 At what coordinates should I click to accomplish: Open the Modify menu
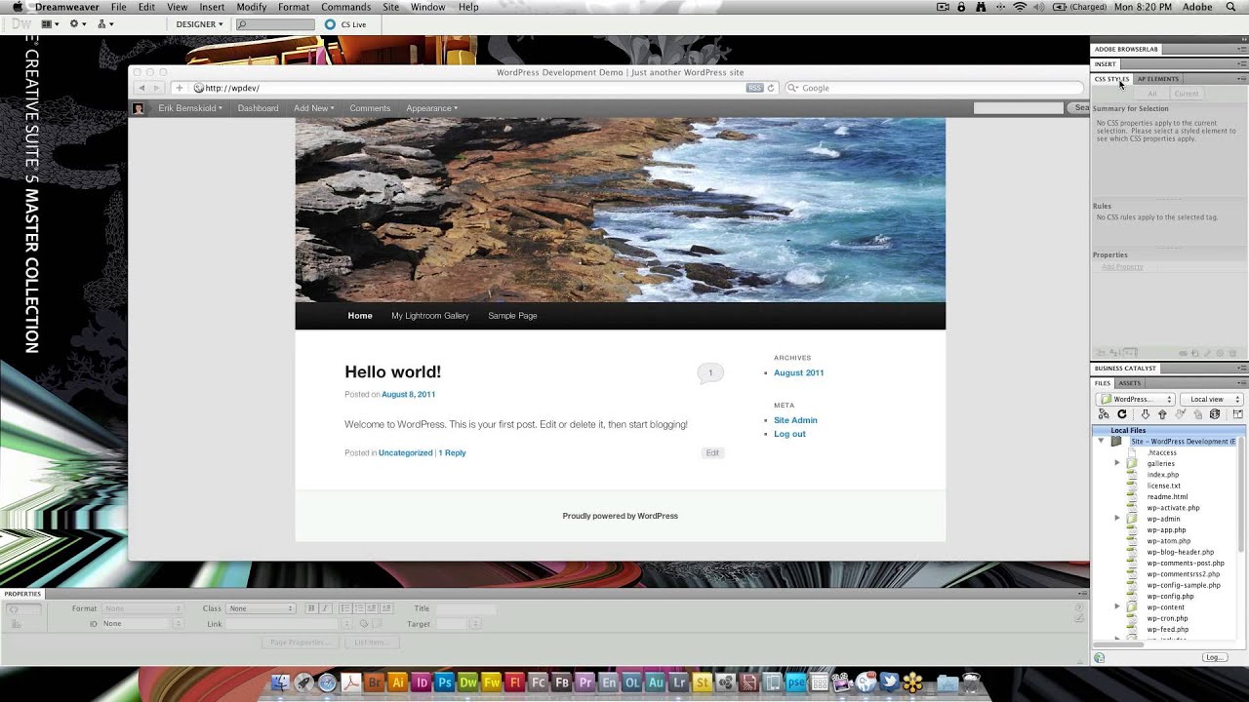pyautogui.click(x=252, y=7)
